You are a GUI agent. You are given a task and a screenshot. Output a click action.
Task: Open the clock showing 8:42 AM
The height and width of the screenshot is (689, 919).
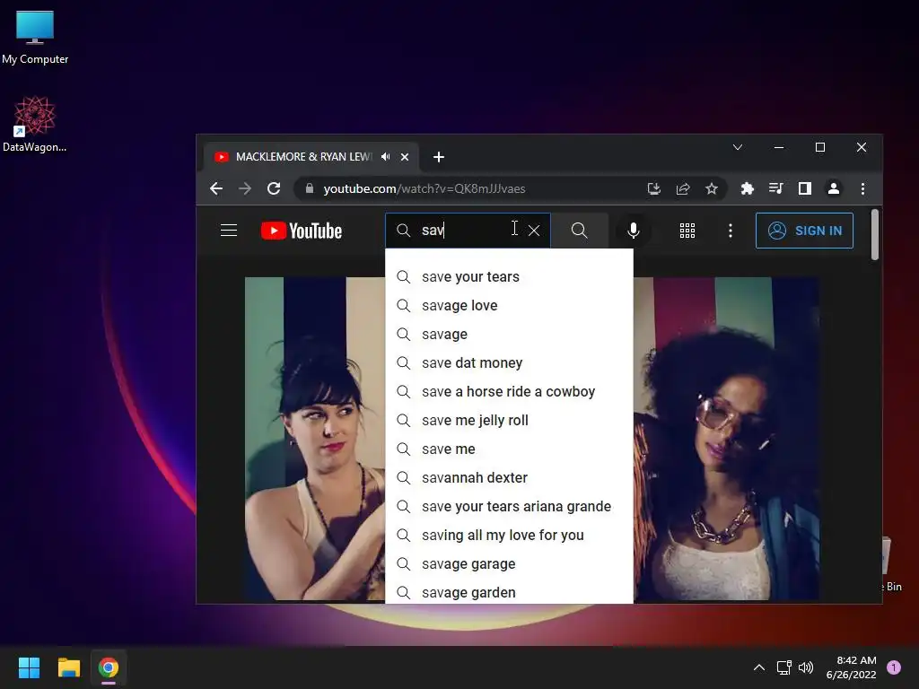coord(851,667)
